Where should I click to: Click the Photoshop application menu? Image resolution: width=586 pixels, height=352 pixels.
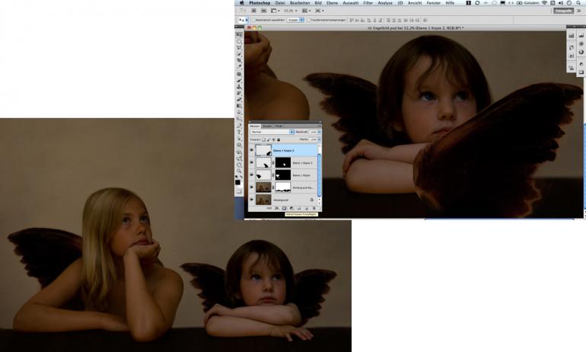tap(260, 3)
